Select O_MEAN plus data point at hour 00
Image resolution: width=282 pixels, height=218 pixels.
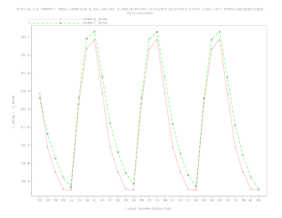(x=40, y=93)
